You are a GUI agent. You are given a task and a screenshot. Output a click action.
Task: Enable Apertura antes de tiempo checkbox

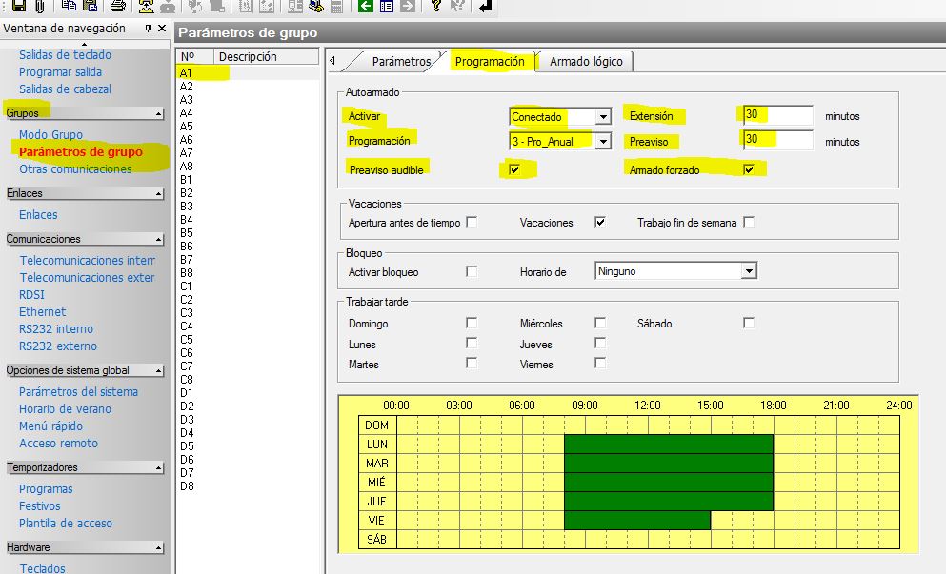tap(472, 222)
